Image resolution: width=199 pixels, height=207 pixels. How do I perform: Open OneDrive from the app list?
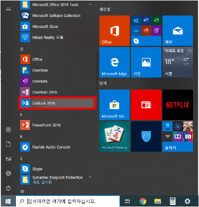click(x=57, y=70)
